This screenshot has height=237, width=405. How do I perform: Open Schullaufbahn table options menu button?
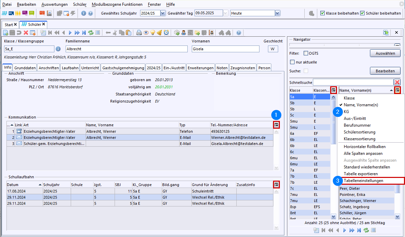[276, 184]
